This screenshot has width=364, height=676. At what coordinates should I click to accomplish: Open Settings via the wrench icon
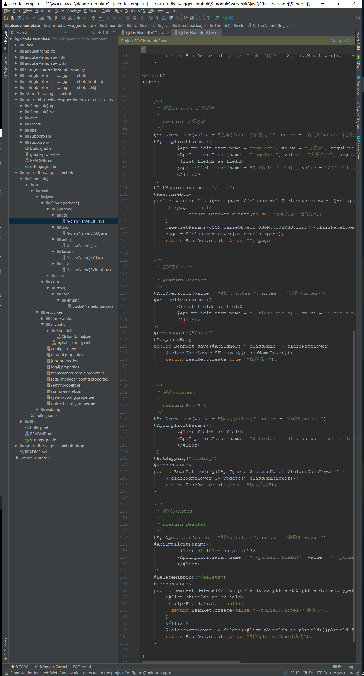pos(185,18)
